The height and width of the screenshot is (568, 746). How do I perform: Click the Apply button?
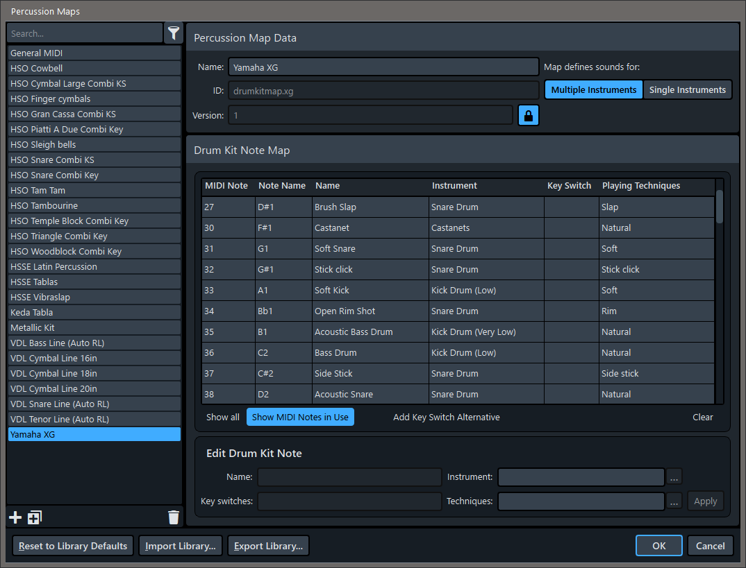tap(705, 501)
